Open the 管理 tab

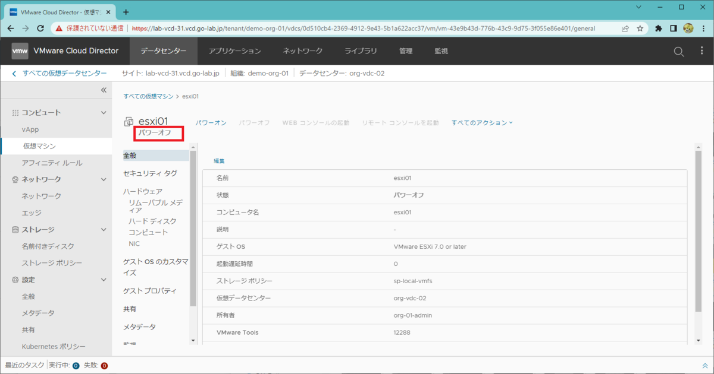[x=406, y=51]
